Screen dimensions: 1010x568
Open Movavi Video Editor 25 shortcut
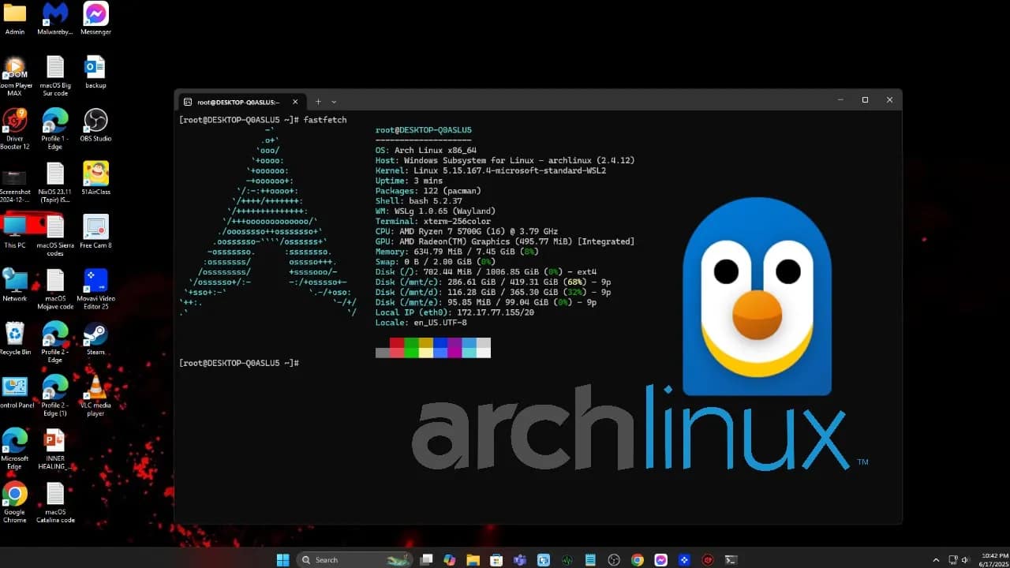tap(95, 282)
